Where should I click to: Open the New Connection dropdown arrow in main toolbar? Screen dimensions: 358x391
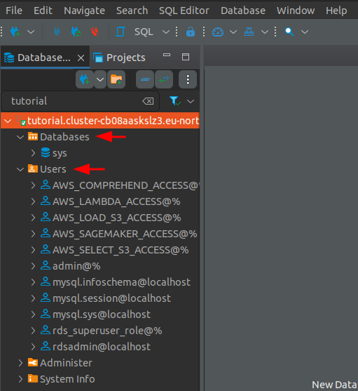(x=31, y=32)
